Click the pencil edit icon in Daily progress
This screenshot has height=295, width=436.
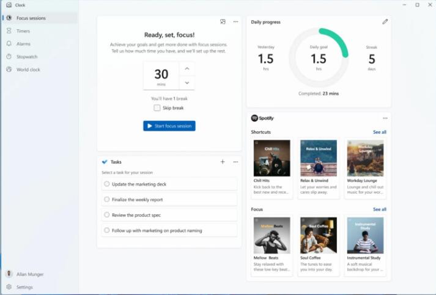tap(385, 22)
